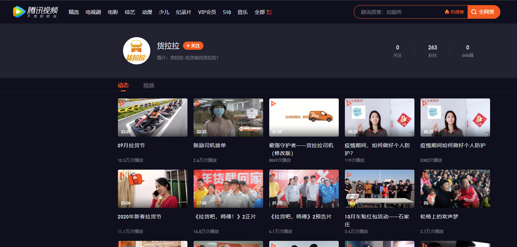Open the 纪录片 category
Viewport: 517px width, 247px height.
tap(183, 12)
